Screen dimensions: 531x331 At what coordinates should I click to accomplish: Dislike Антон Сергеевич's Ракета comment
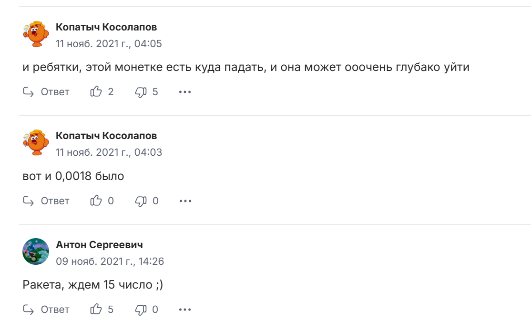click(x=141, y=310)
